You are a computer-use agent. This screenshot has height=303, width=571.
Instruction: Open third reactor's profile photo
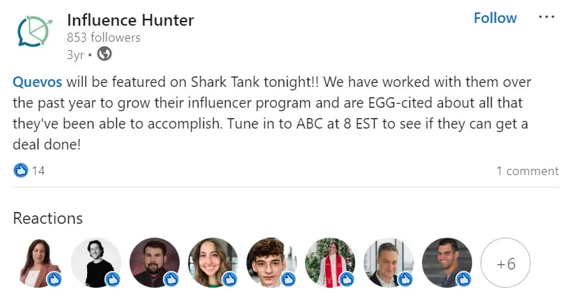pos(155,261)
